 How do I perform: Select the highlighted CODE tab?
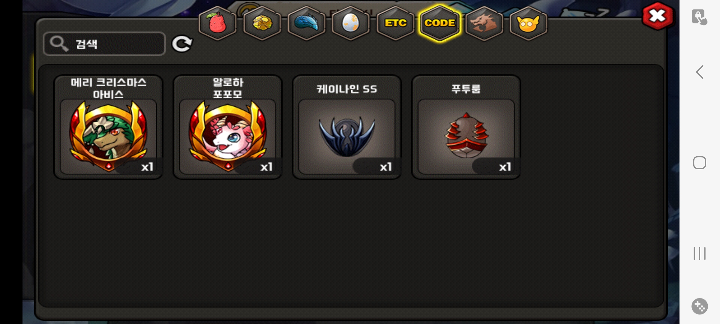pos(440,23)
